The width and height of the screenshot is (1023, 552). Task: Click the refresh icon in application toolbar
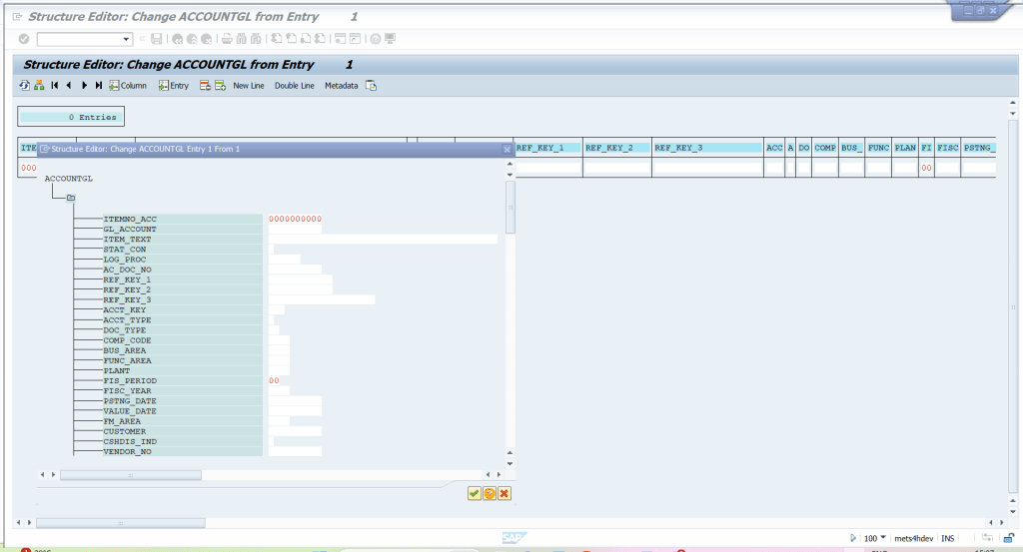(x=24, y=86)
